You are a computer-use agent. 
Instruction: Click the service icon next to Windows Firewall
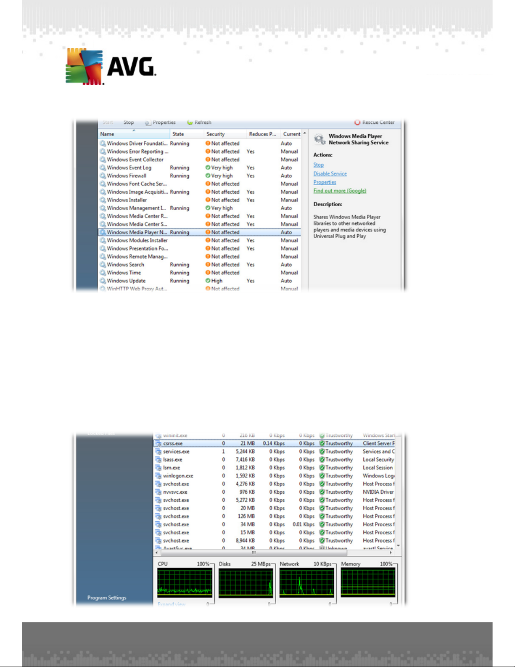pos(103,175)
